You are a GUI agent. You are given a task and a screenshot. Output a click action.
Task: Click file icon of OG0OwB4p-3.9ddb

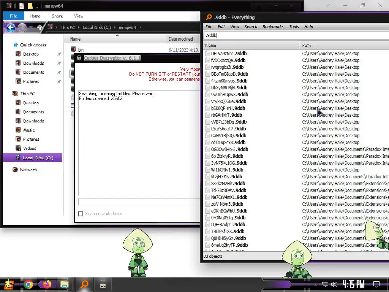tap(207, 149)
